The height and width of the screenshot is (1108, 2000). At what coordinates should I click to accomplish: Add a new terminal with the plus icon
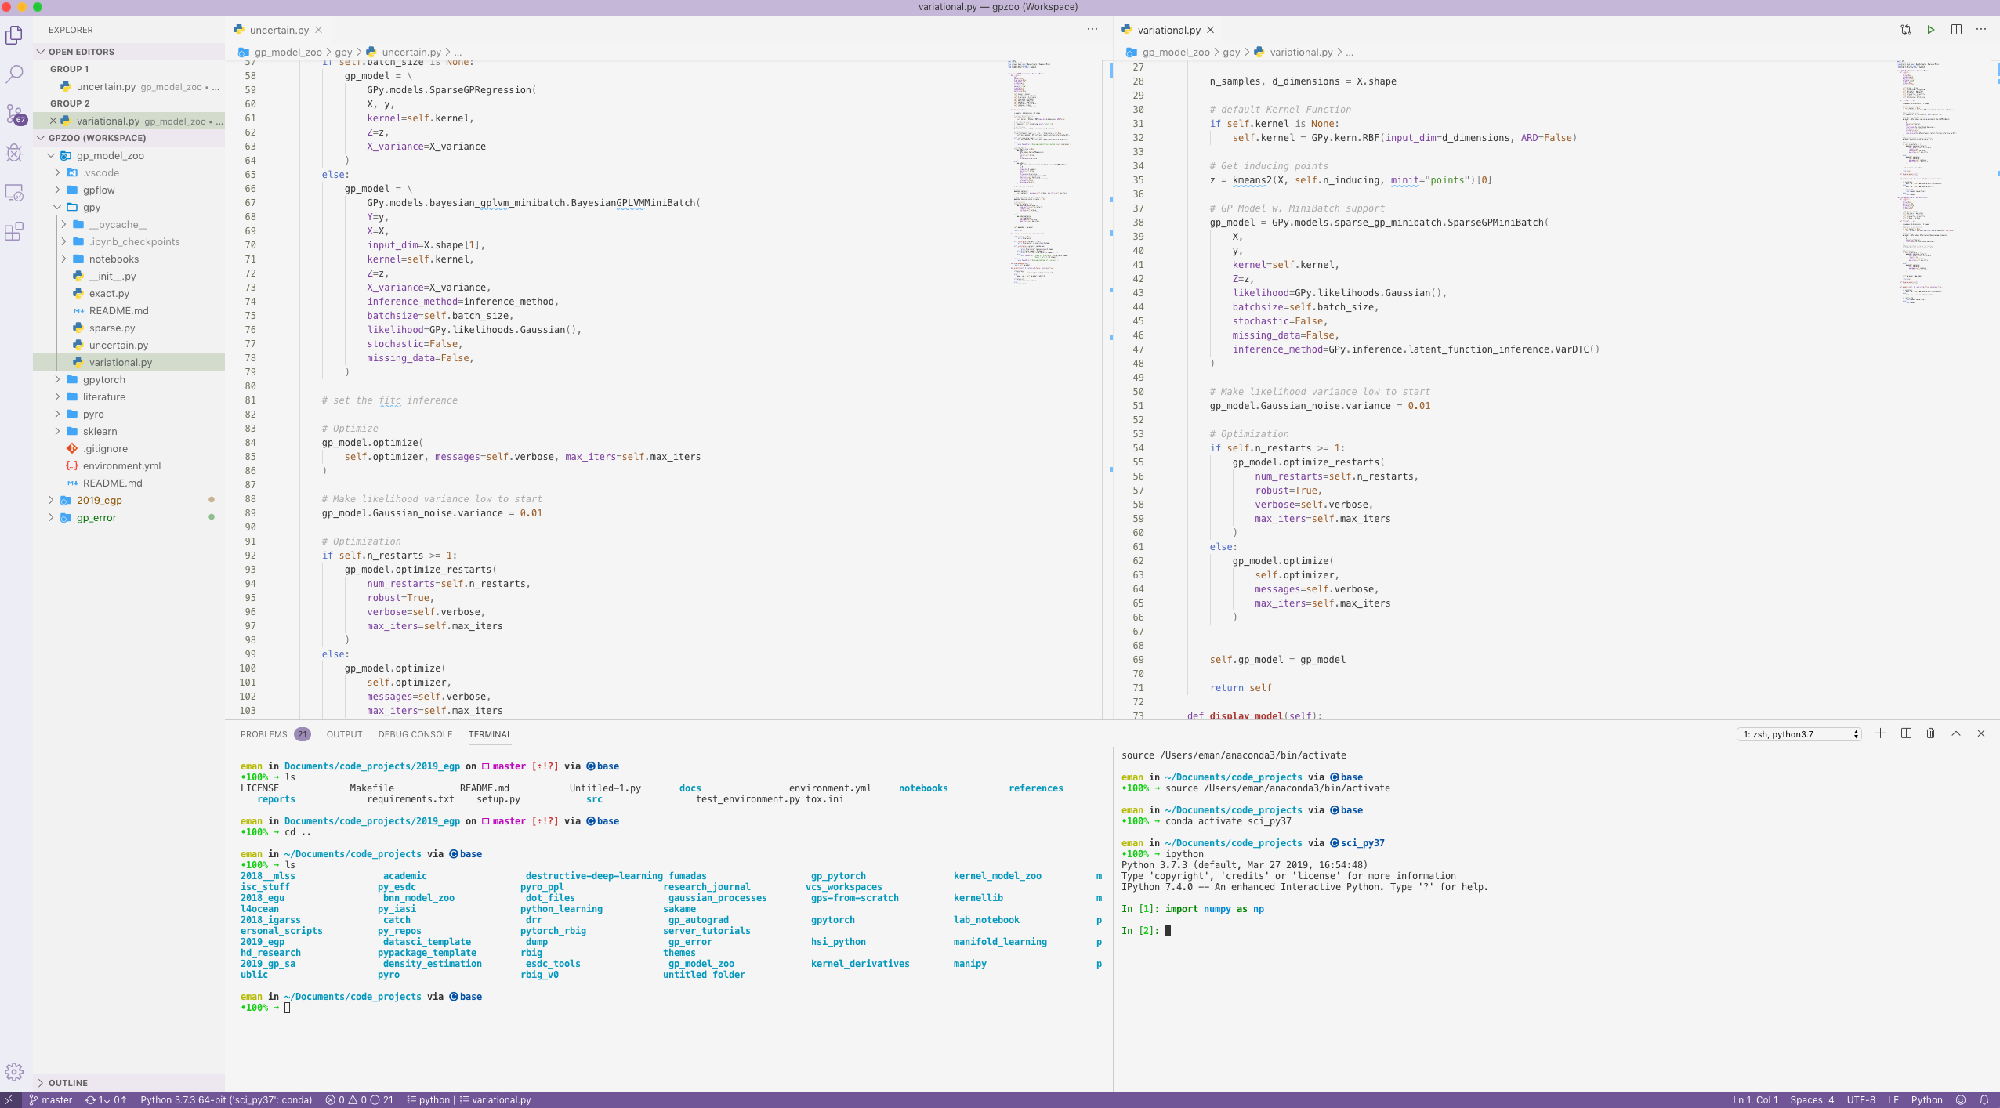point(1880,733)
